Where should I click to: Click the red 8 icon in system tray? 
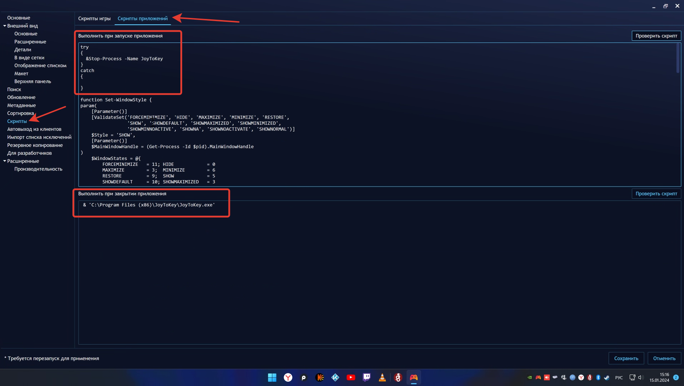(590, 377)
